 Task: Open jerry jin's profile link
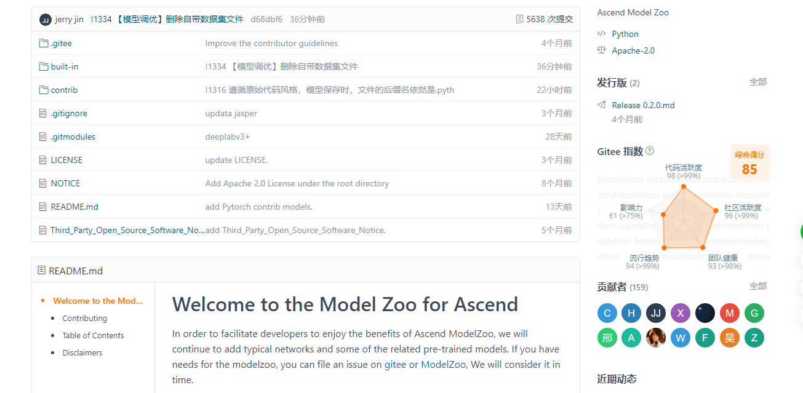coord(69,19)
